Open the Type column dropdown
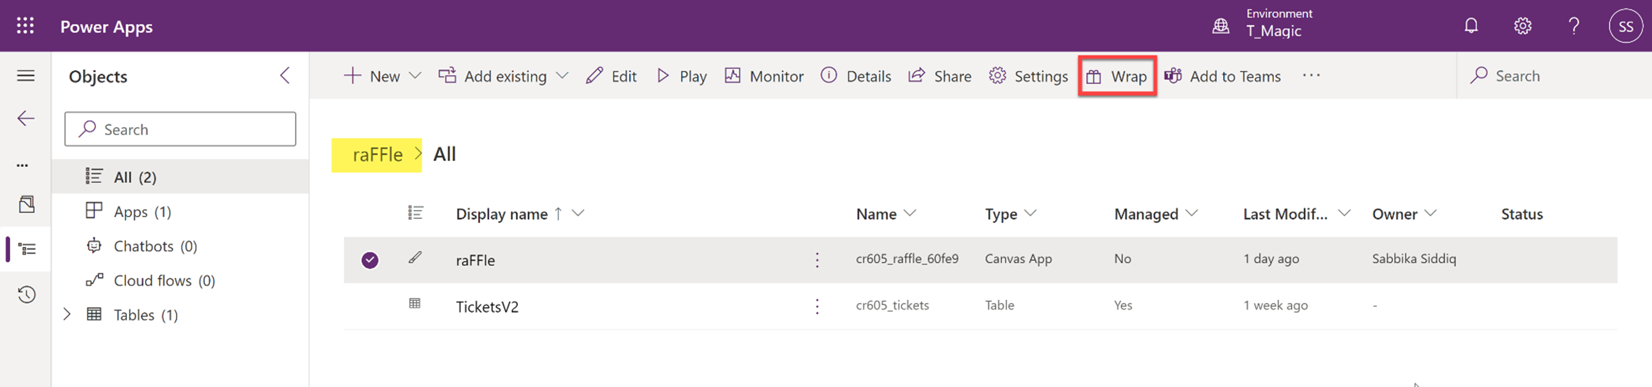The image size is (1652, 387). click(x=1030, y=213)
